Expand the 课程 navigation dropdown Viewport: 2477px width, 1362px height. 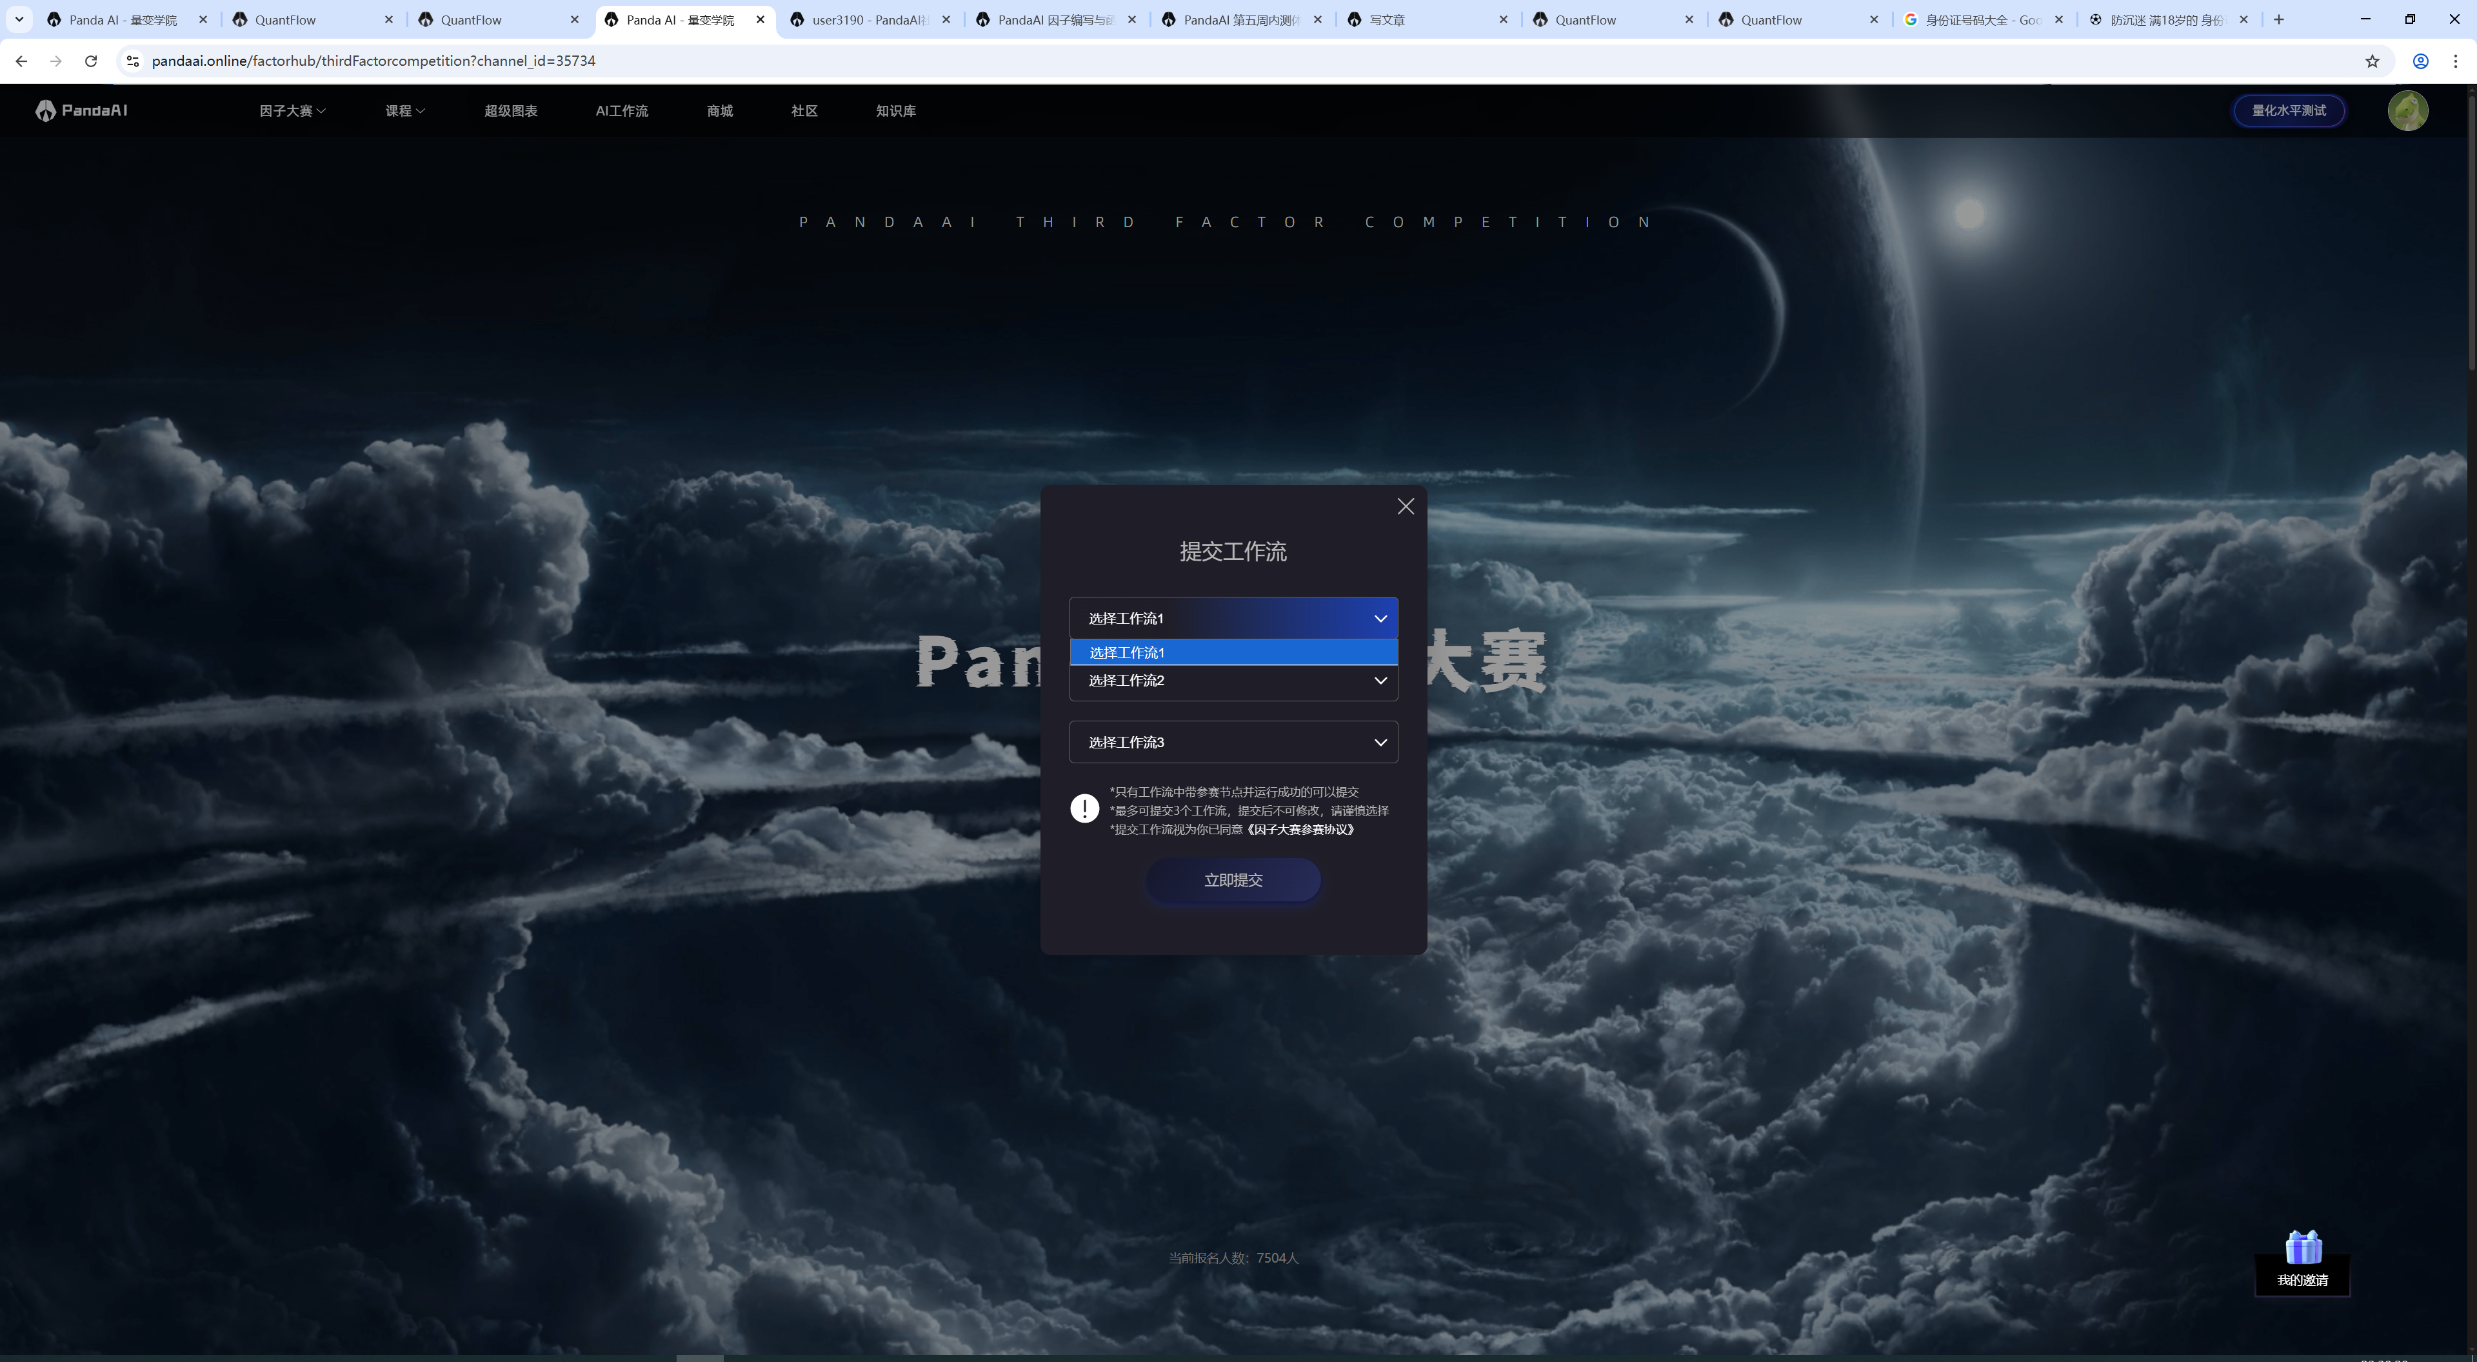(x=405, y=110)
